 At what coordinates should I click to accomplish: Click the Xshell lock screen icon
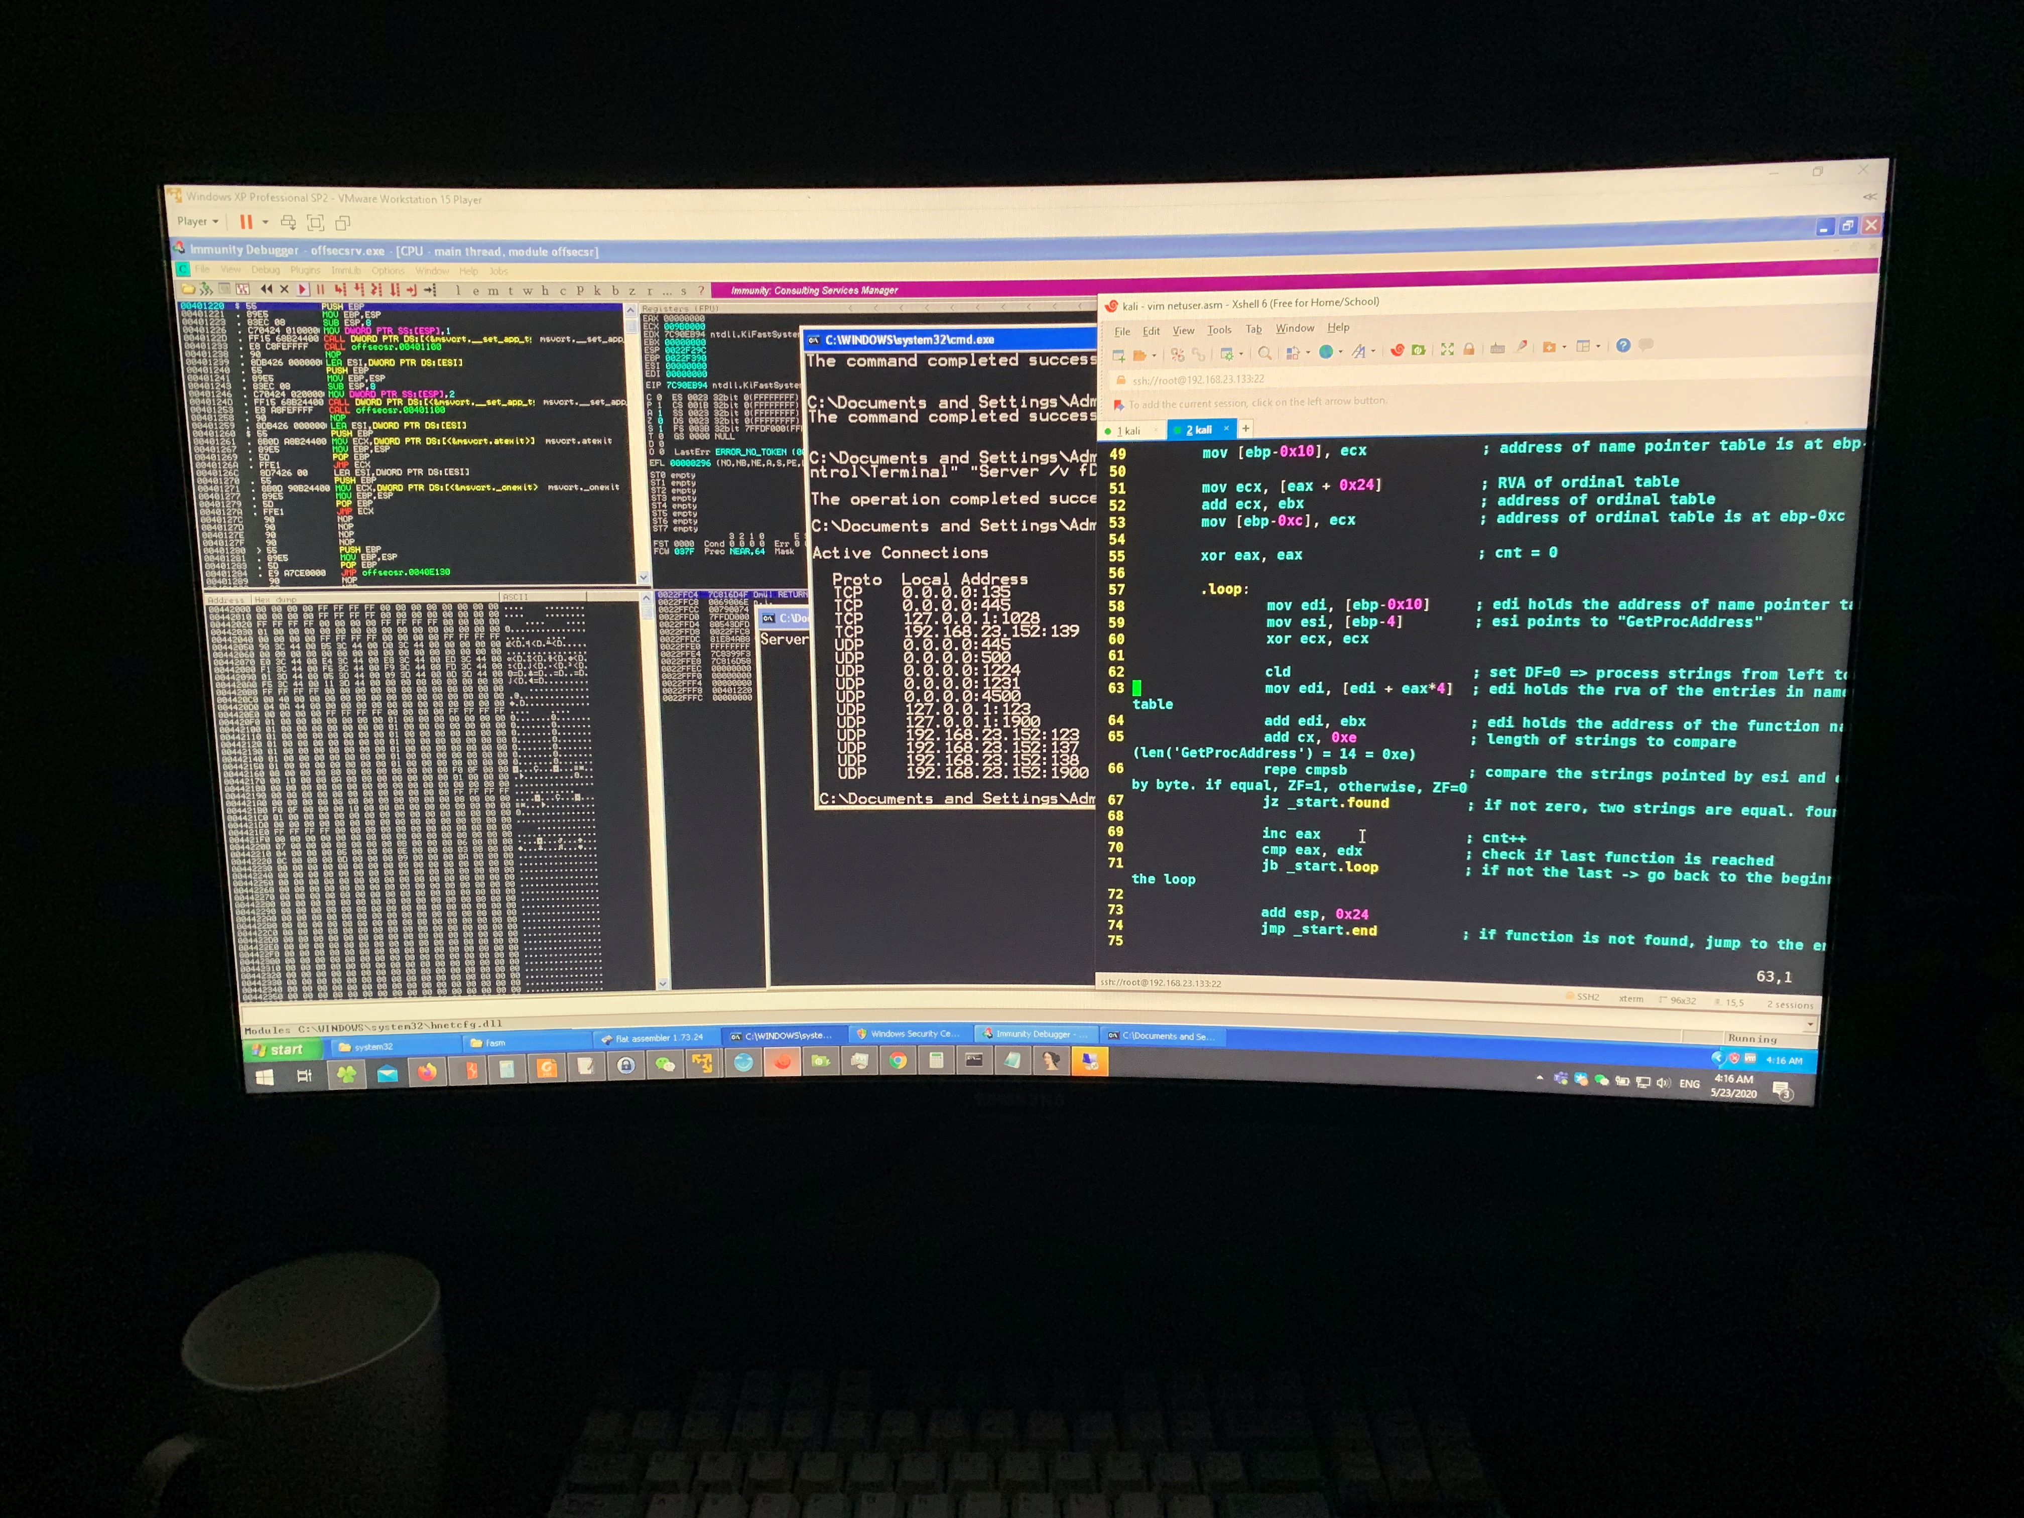[1469, 349]
